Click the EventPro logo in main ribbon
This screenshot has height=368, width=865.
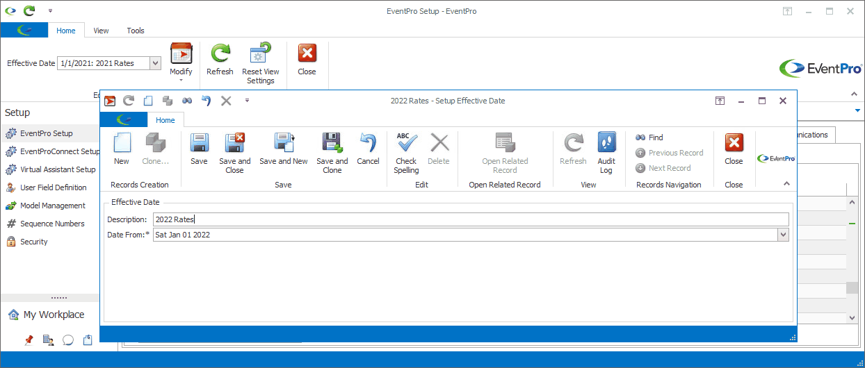pos(820,68)
